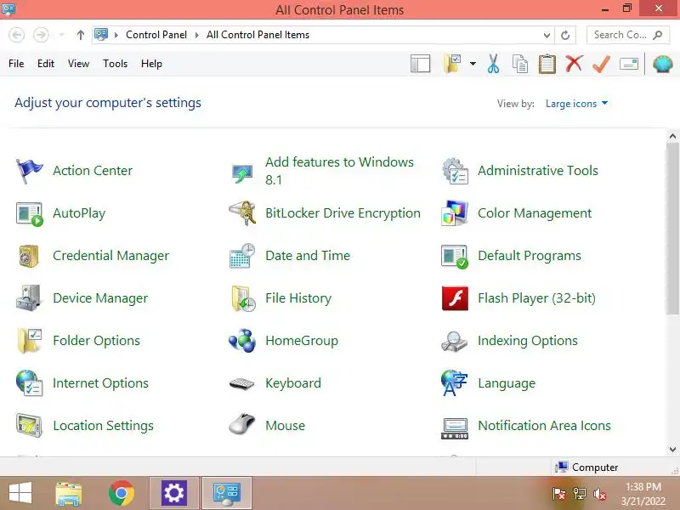Image resolution: width=680 pixels, height=510 pixels.
Task: Click the Cut scissors toolbar icon
Action: (493, 64)
